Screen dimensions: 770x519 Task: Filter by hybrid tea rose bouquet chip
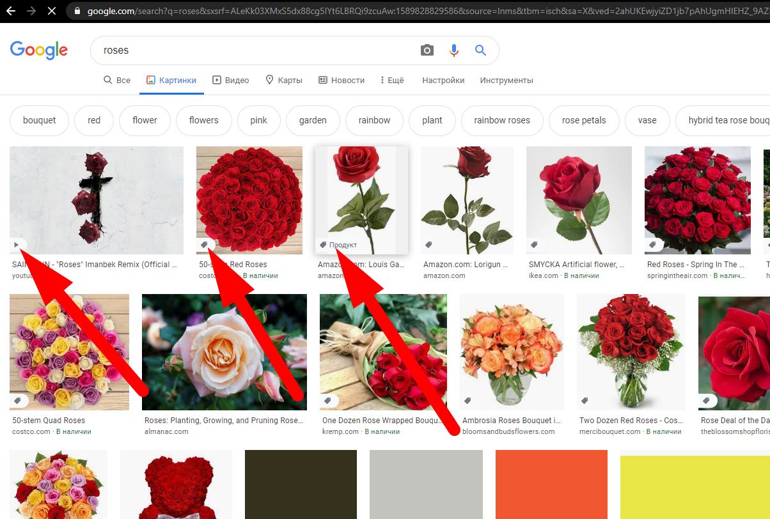pos(723,120)
